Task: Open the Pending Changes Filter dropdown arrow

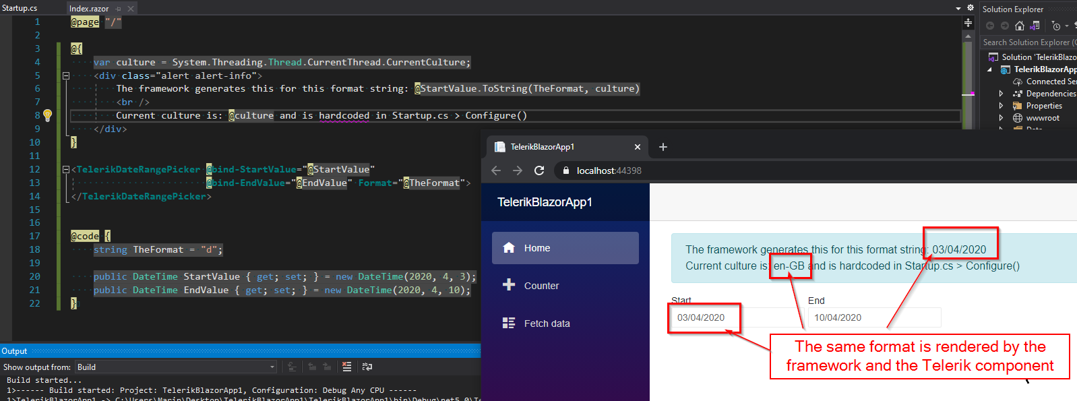Action: pos(1067,26)
